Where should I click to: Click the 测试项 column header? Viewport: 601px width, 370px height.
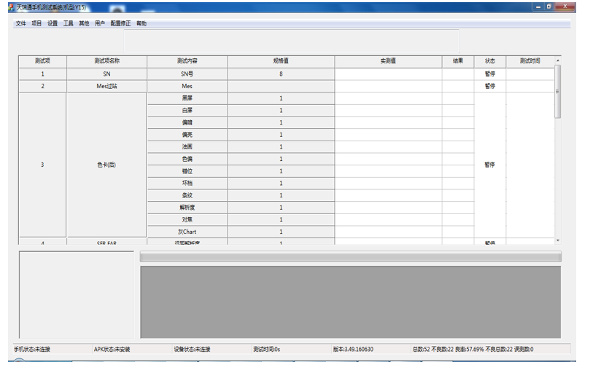pyautogui.click(x=42, y=61)
